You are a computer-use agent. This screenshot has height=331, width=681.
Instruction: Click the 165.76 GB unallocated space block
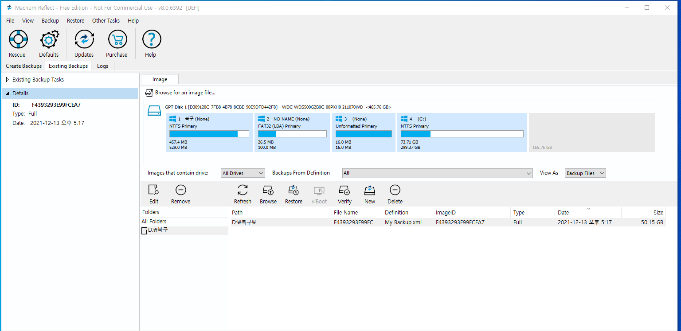592,132
